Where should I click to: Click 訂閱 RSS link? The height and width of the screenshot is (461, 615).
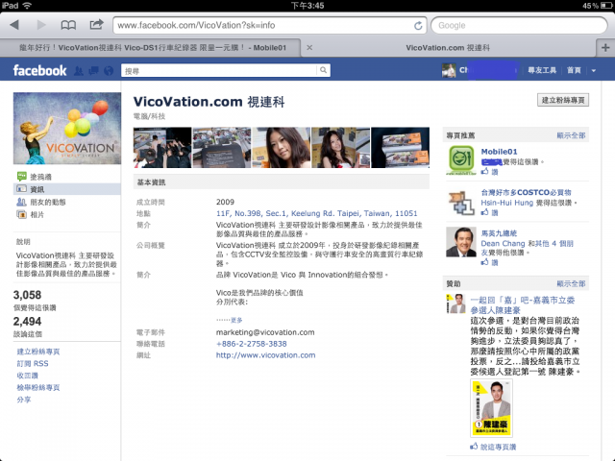click(33, 364)
